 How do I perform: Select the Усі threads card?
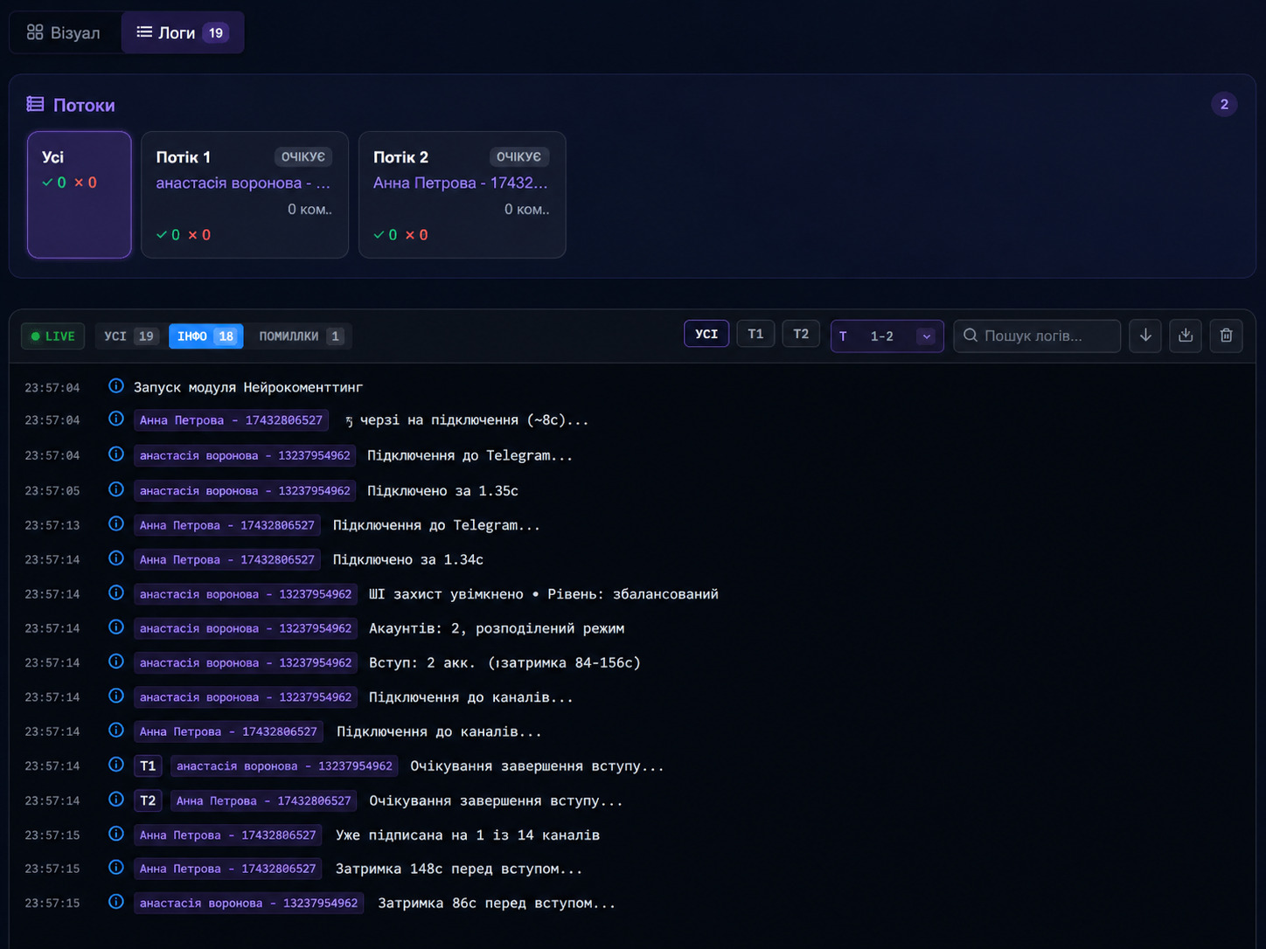[80, 195]
